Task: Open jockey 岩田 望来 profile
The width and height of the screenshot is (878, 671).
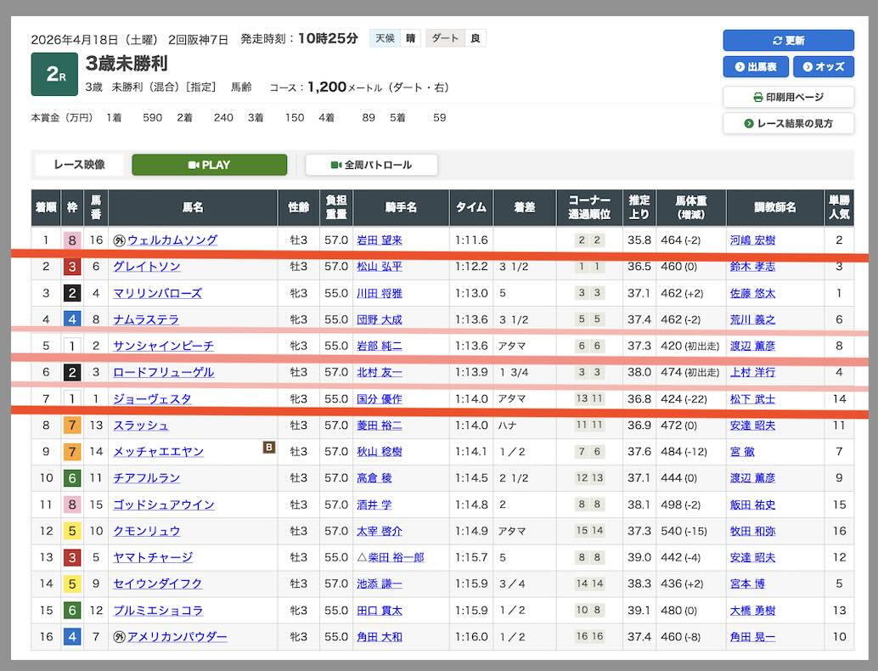Action: [x=380, y=240]
